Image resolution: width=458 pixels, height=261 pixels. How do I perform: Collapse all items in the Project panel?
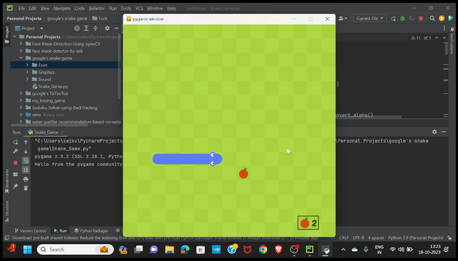coord(96,28)
